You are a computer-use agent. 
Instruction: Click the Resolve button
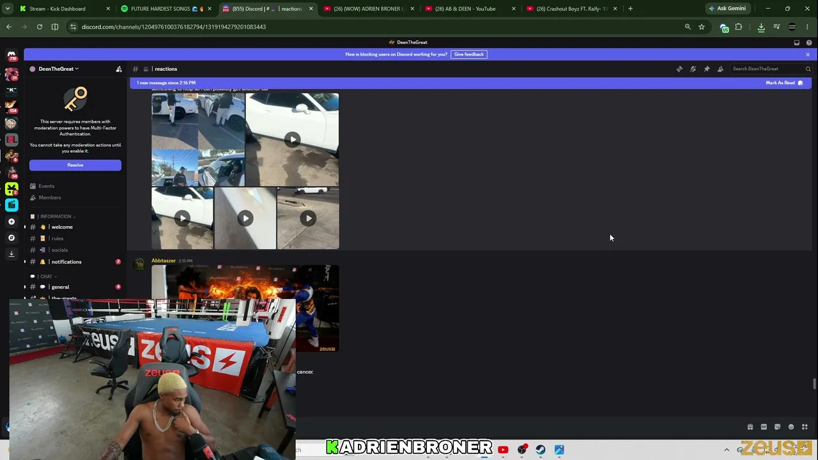[75, 165]
